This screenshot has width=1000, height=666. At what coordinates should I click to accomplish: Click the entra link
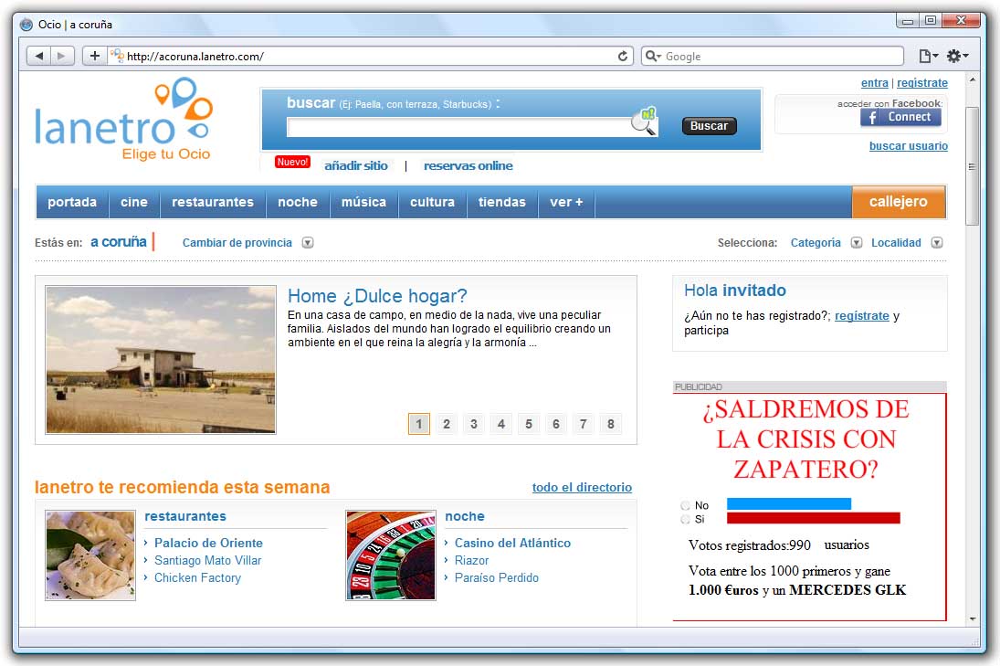coord(874,83)
